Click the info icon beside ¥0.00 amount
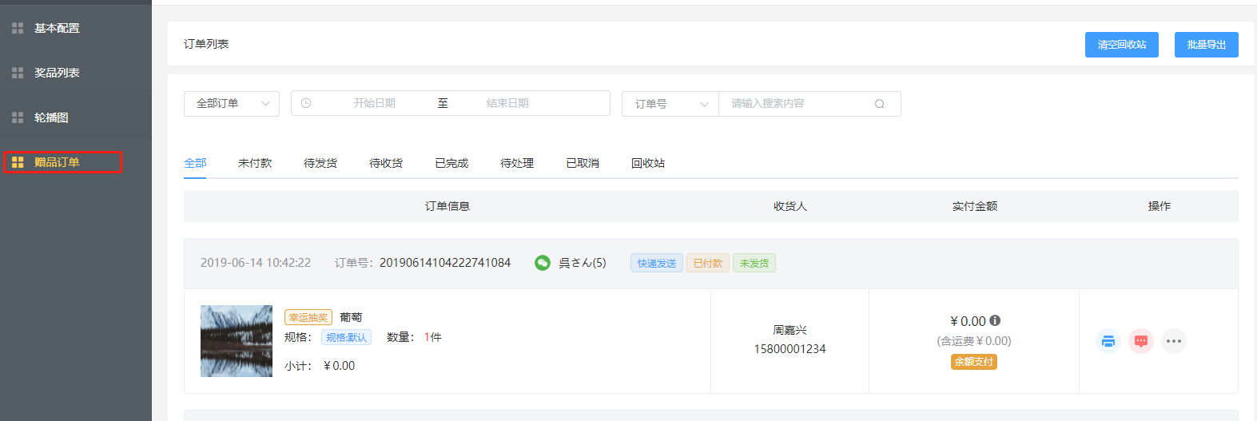 (x=995, y=320)
